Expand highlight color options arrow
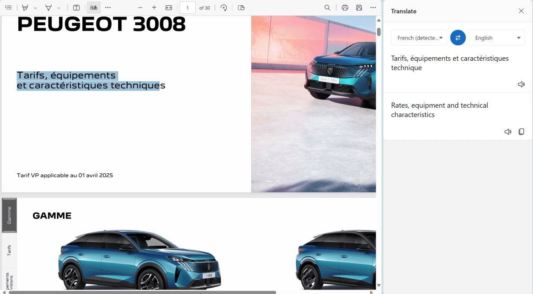 [35, 8]
